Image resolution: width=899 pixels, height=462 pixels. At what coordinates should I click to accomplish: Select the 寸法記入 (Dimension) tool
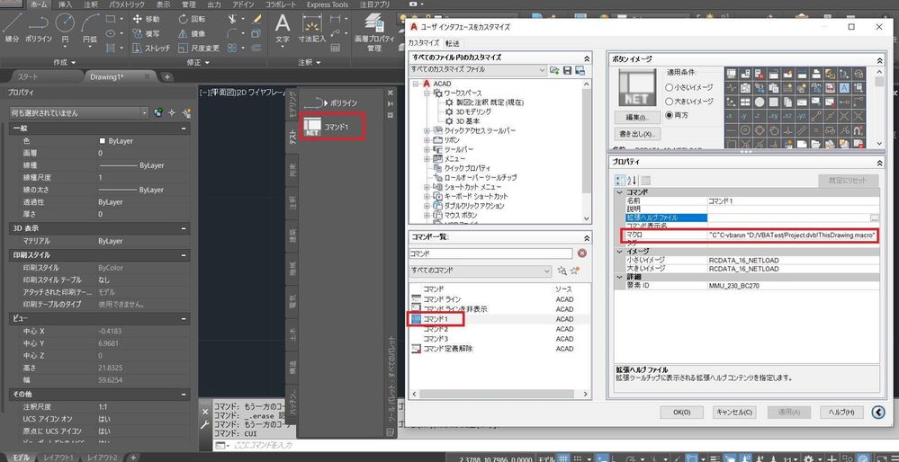click(x=312, y=29)
